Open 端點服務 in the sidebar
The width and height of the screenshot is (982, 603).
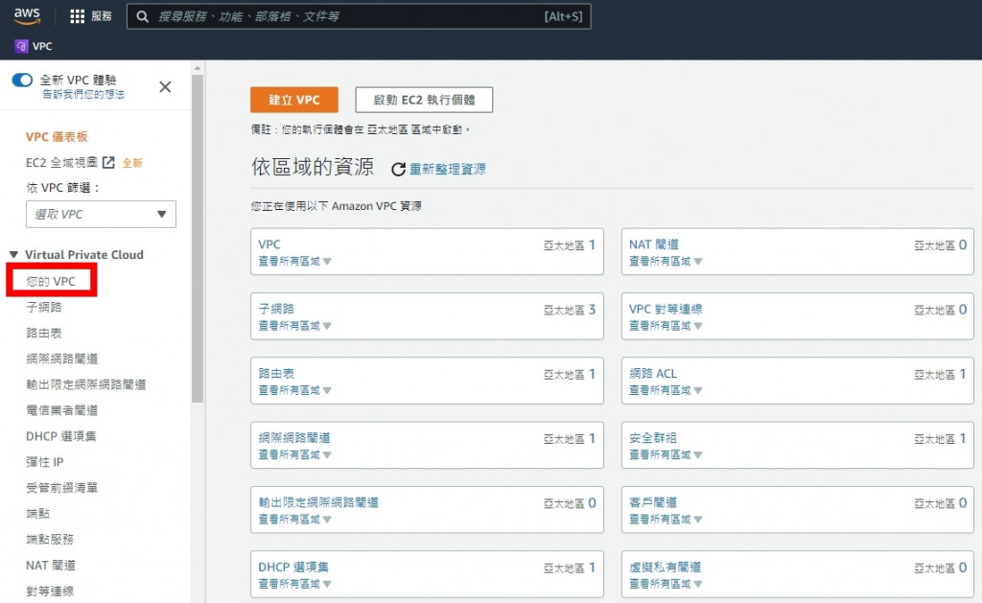50,539
